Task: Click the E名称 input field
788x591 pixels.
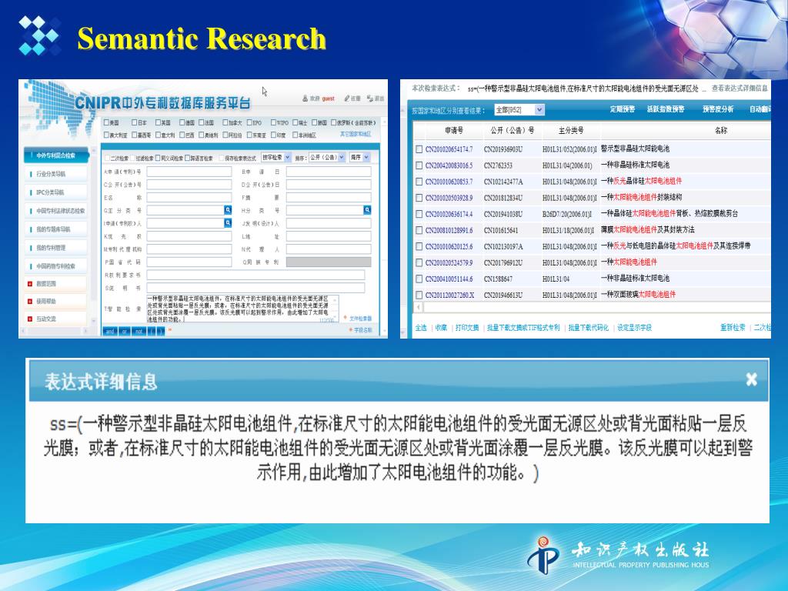Action: pyautogui.click(x=189, y=198)
